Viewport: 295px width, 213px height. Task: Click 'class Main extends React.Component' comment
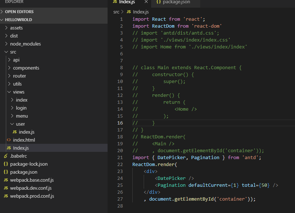pyautogui.click(x=188, y=68)
